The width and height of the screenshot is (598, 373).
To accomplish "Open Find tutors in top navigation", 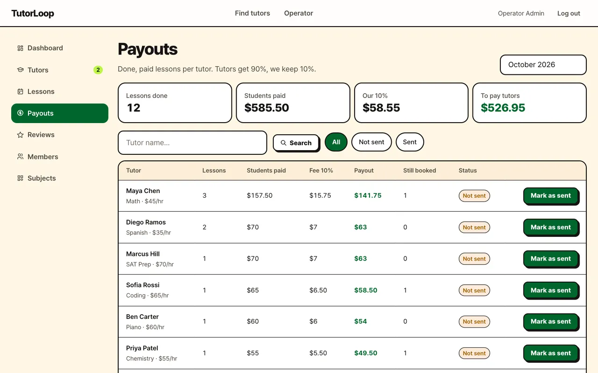I will [252, 13].
